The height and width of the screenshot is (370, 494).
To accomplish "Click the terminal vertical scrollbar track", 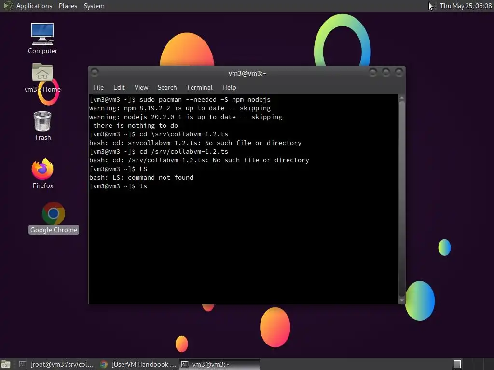I will (402, 199).
